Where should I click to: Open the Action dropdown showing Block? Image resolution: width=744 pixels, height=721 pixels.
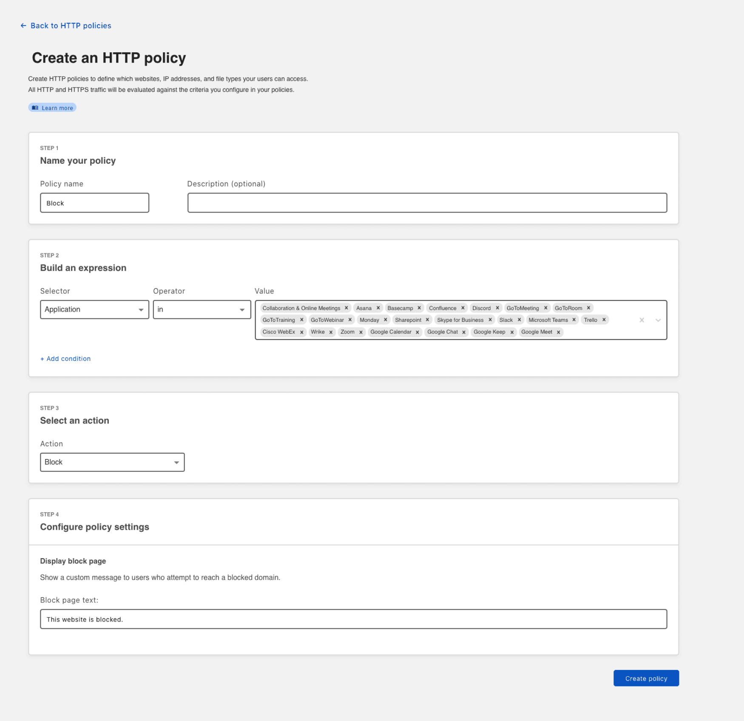pos(112,462)
